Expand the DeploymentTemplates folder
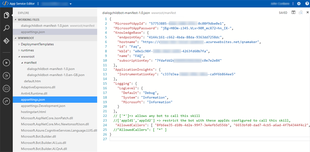Image resolution: width=310 pixels, height=152 pixels. [19, 44]
